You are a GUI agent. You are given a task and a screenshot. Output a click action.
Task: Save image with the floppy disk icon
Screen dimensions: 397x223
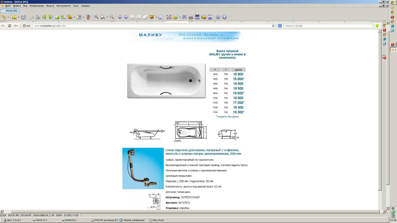[23, 17]
